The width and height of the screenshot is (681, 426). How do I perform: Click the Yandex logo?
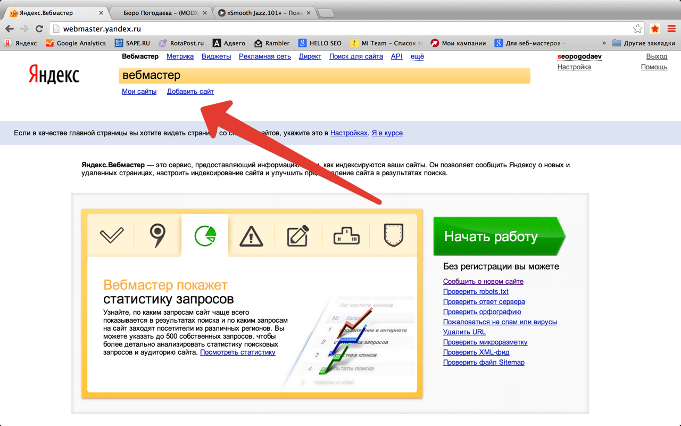[54, 75]
